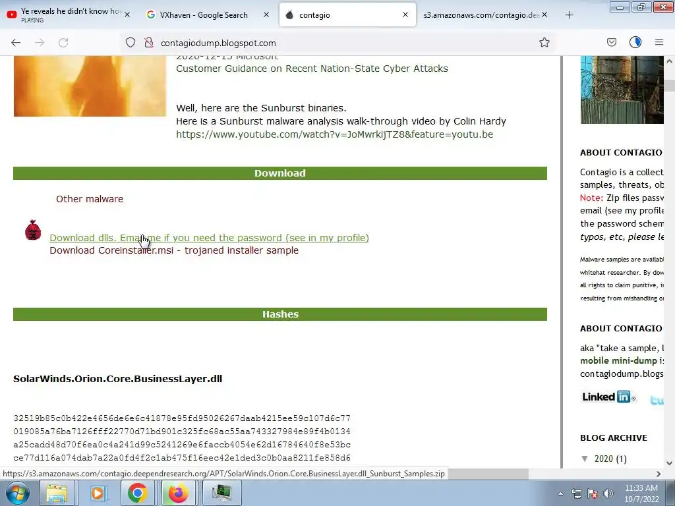Screen dimensions: 675x506
Task: Bookmark this page with the star icon
Action: click(544, 42)
